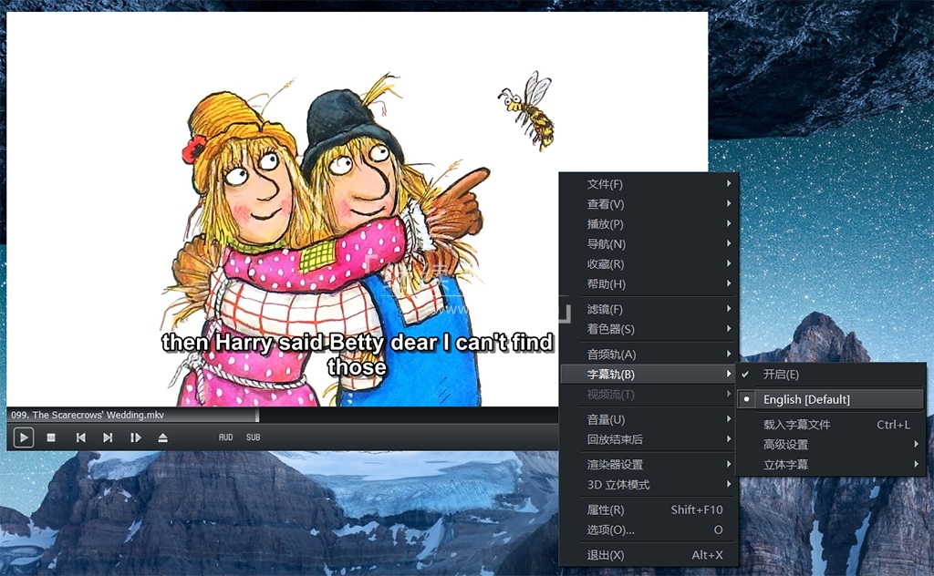The height and width of the screenshot is (576, 934).
Task: Select the English [Default] subtitle track
Action: (x=806, y=399)
